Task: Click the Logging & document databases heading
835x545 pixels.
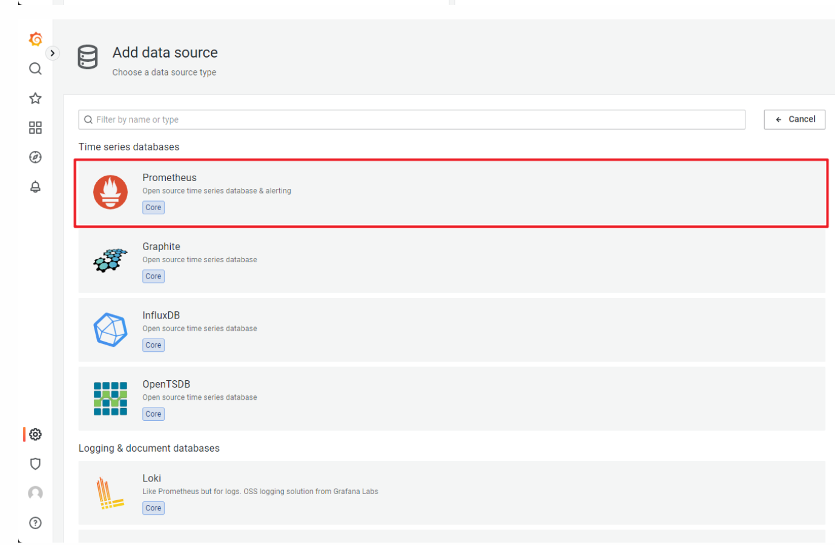Action: click(x=149, y=449)
